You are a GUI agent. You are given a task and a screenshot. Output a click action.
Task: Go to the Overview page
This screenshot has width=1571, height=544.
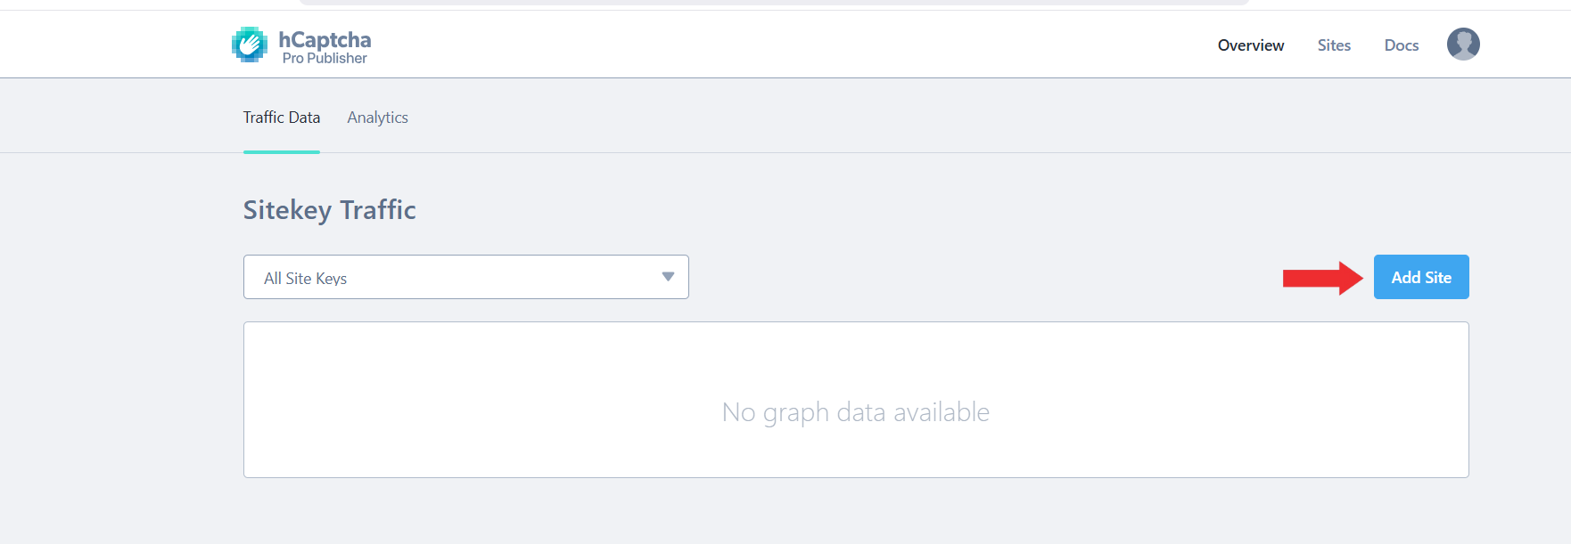(1250, 45)
